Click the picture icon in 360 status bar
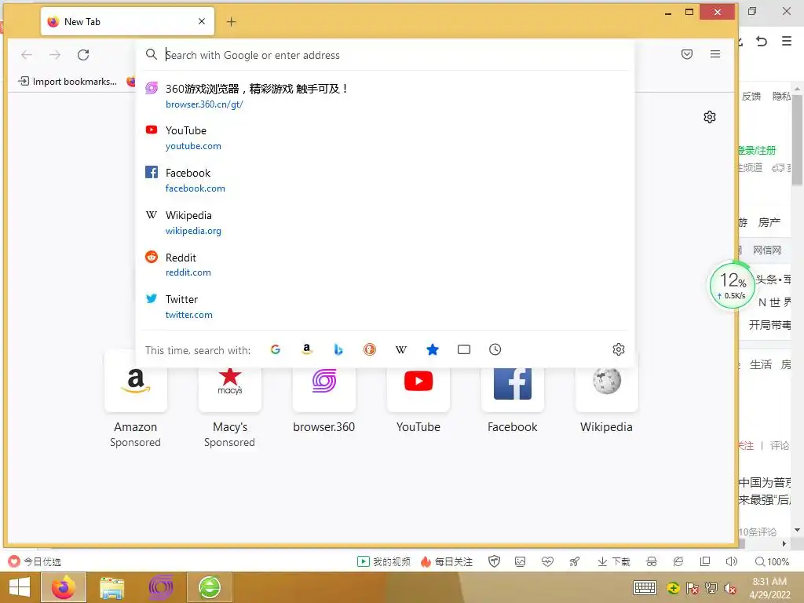Image resolution: width=804 pixels, height=603 pixels. pyautogui.click(x=520, y=561)
